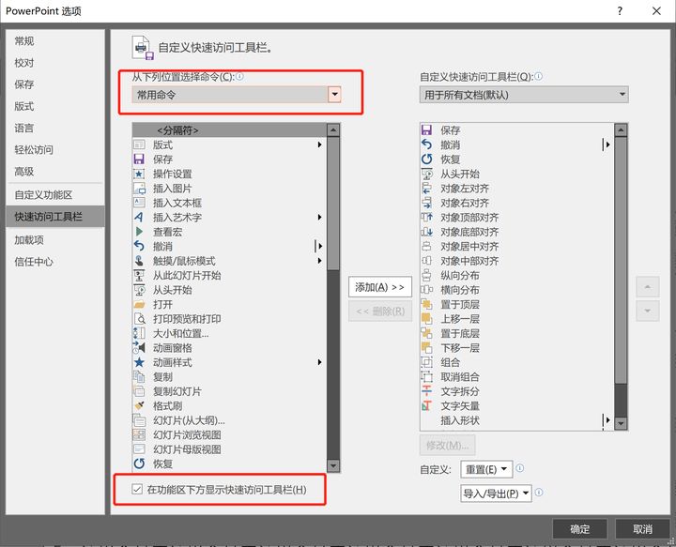Choose the 纵向分布 distribute icon
This screenshot has width=676, height=547.
[x=426, y=276]
